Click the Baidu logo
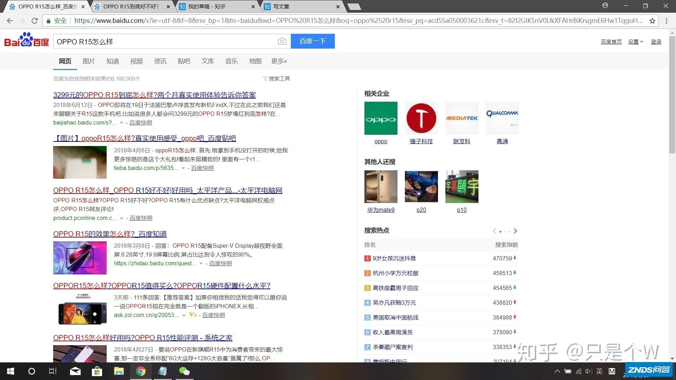676x380 pixels. (26, 40)
